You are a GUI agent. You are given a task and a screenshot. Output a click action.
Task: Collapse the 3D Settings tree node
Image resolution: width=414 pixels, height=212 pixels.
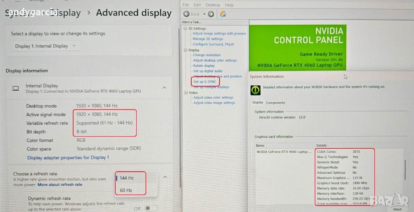pos(185,29)
